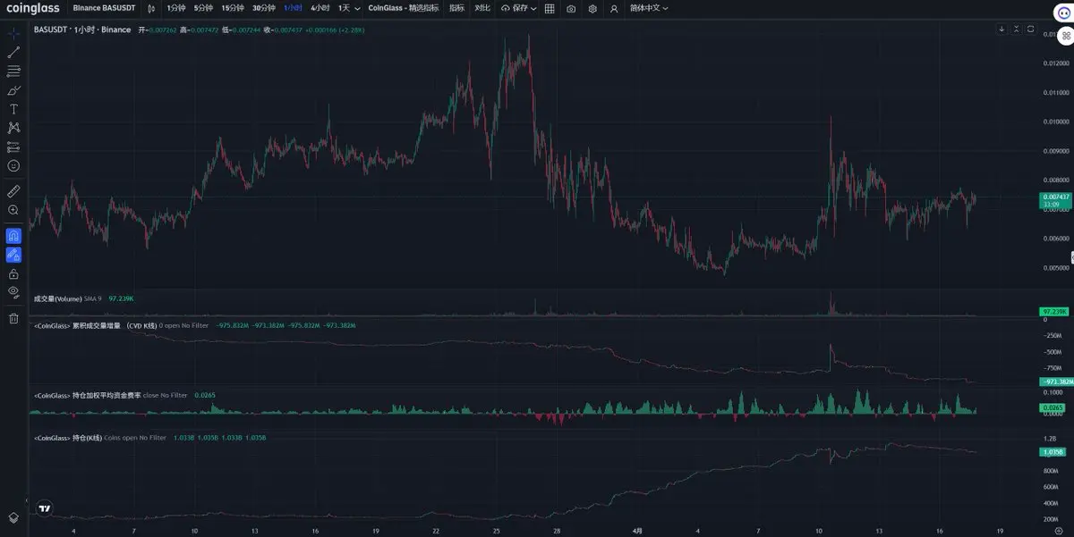The image size is (1074, 537).
Task: Select the crosshair cursor tool
Action: (x=13, y=33)
